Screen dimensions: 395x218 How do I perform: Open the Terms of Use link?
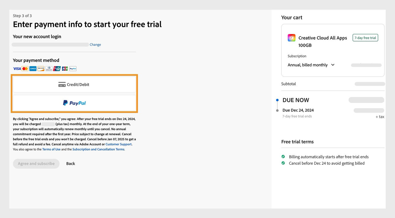52,149
